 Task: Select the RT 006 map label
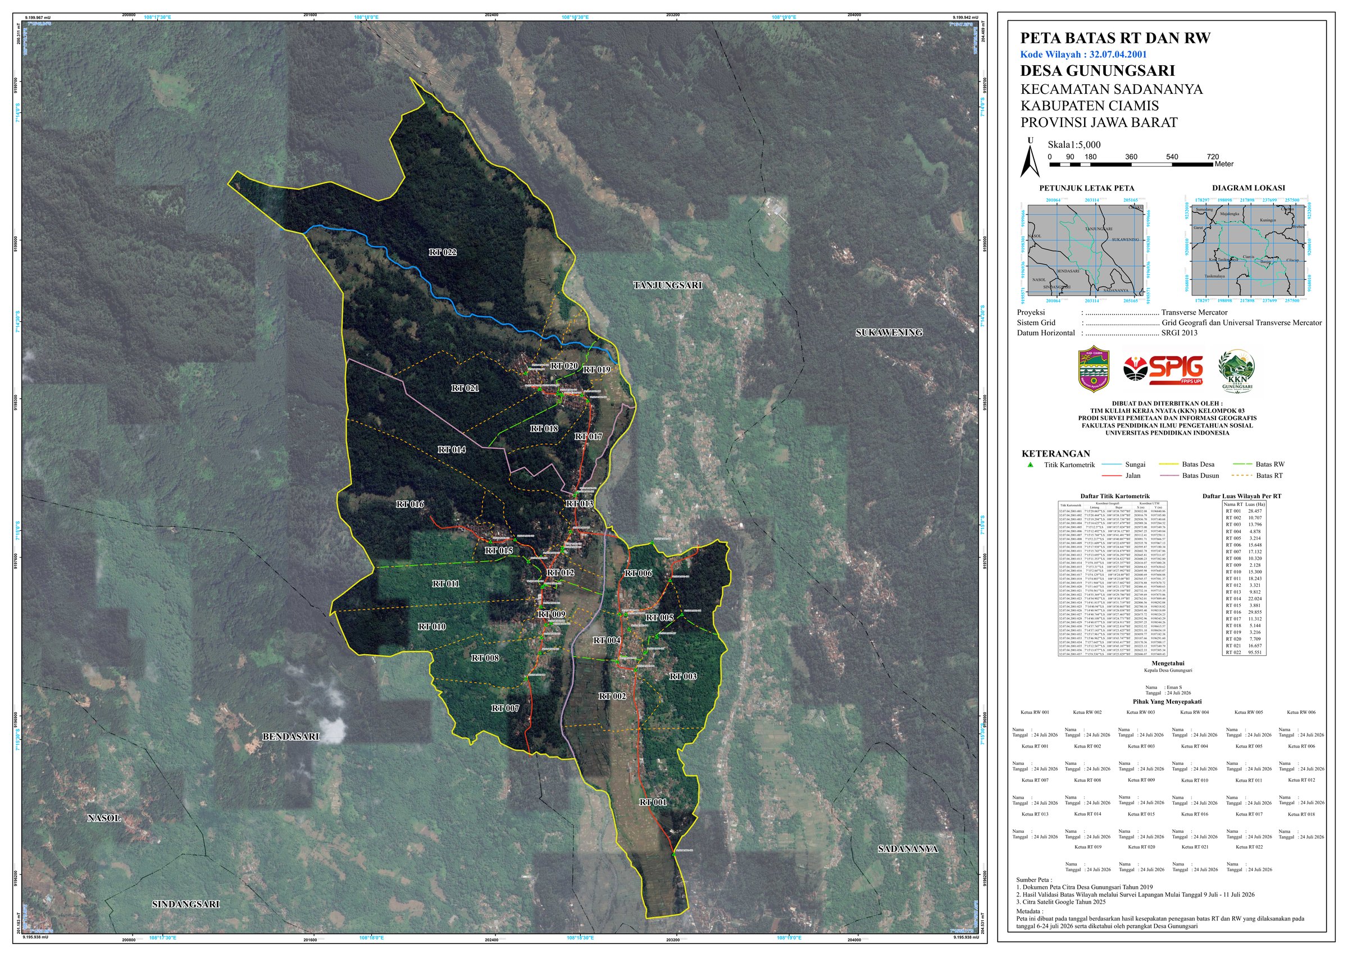(637, 573)
